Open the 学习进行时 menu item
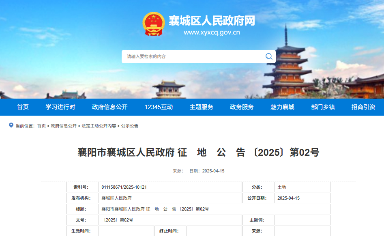 coord(60,107)
